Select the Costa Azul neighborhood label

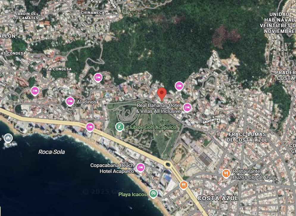(x=218, y=198)
